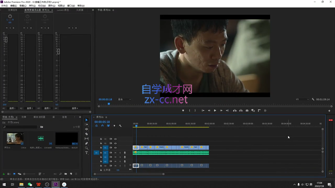Switch project panel to freeform view
Viewport: 335px width, 188px height.
point(19,174)
